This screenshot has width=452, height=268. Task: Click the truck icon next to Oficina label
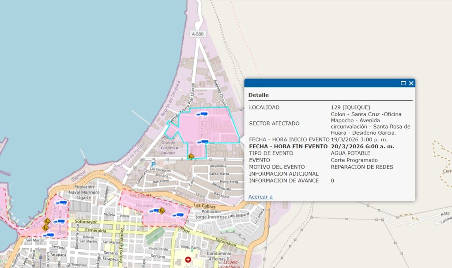point(203,142)
